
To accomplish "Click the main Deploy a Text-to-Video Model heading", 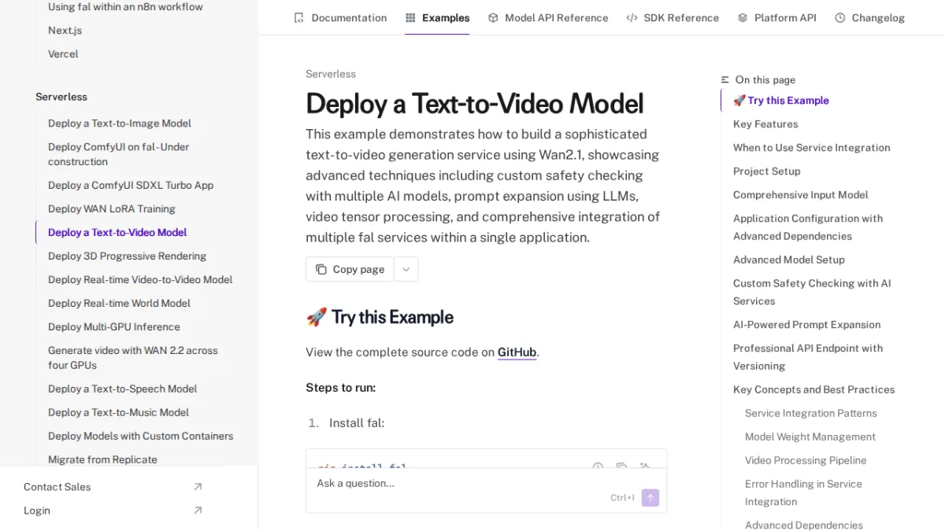I will coord(475,104).
